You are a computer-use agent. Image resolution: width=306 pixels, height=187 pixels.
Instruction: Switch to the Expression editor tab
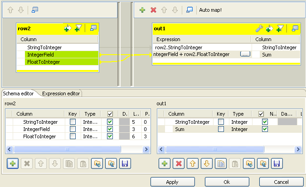[x=61, y=93]
